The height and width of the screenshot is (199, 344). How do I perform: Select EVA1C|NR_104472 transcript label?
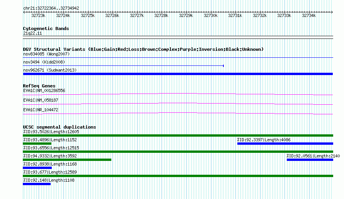[41, 110]
